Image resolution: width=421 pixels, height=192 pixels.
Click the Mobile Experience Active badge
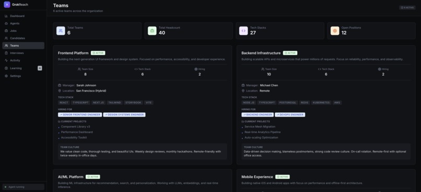coord(283,177)
